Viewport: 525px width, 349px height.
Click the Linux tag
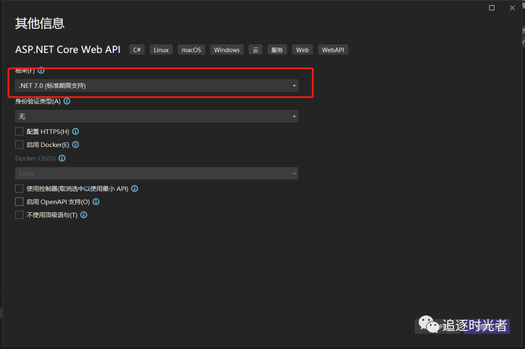161,50
